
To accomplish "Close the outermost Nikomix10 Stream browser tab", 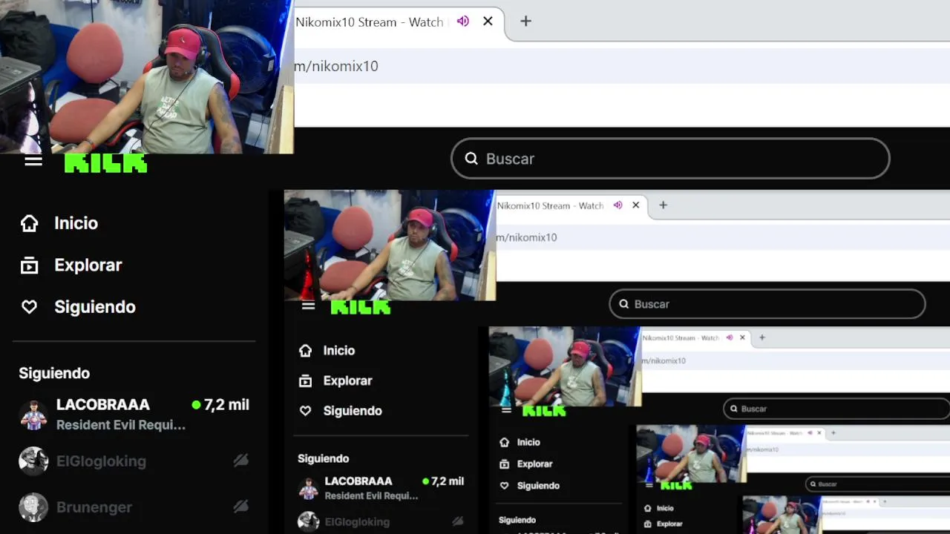I will [x=488, y=22].
